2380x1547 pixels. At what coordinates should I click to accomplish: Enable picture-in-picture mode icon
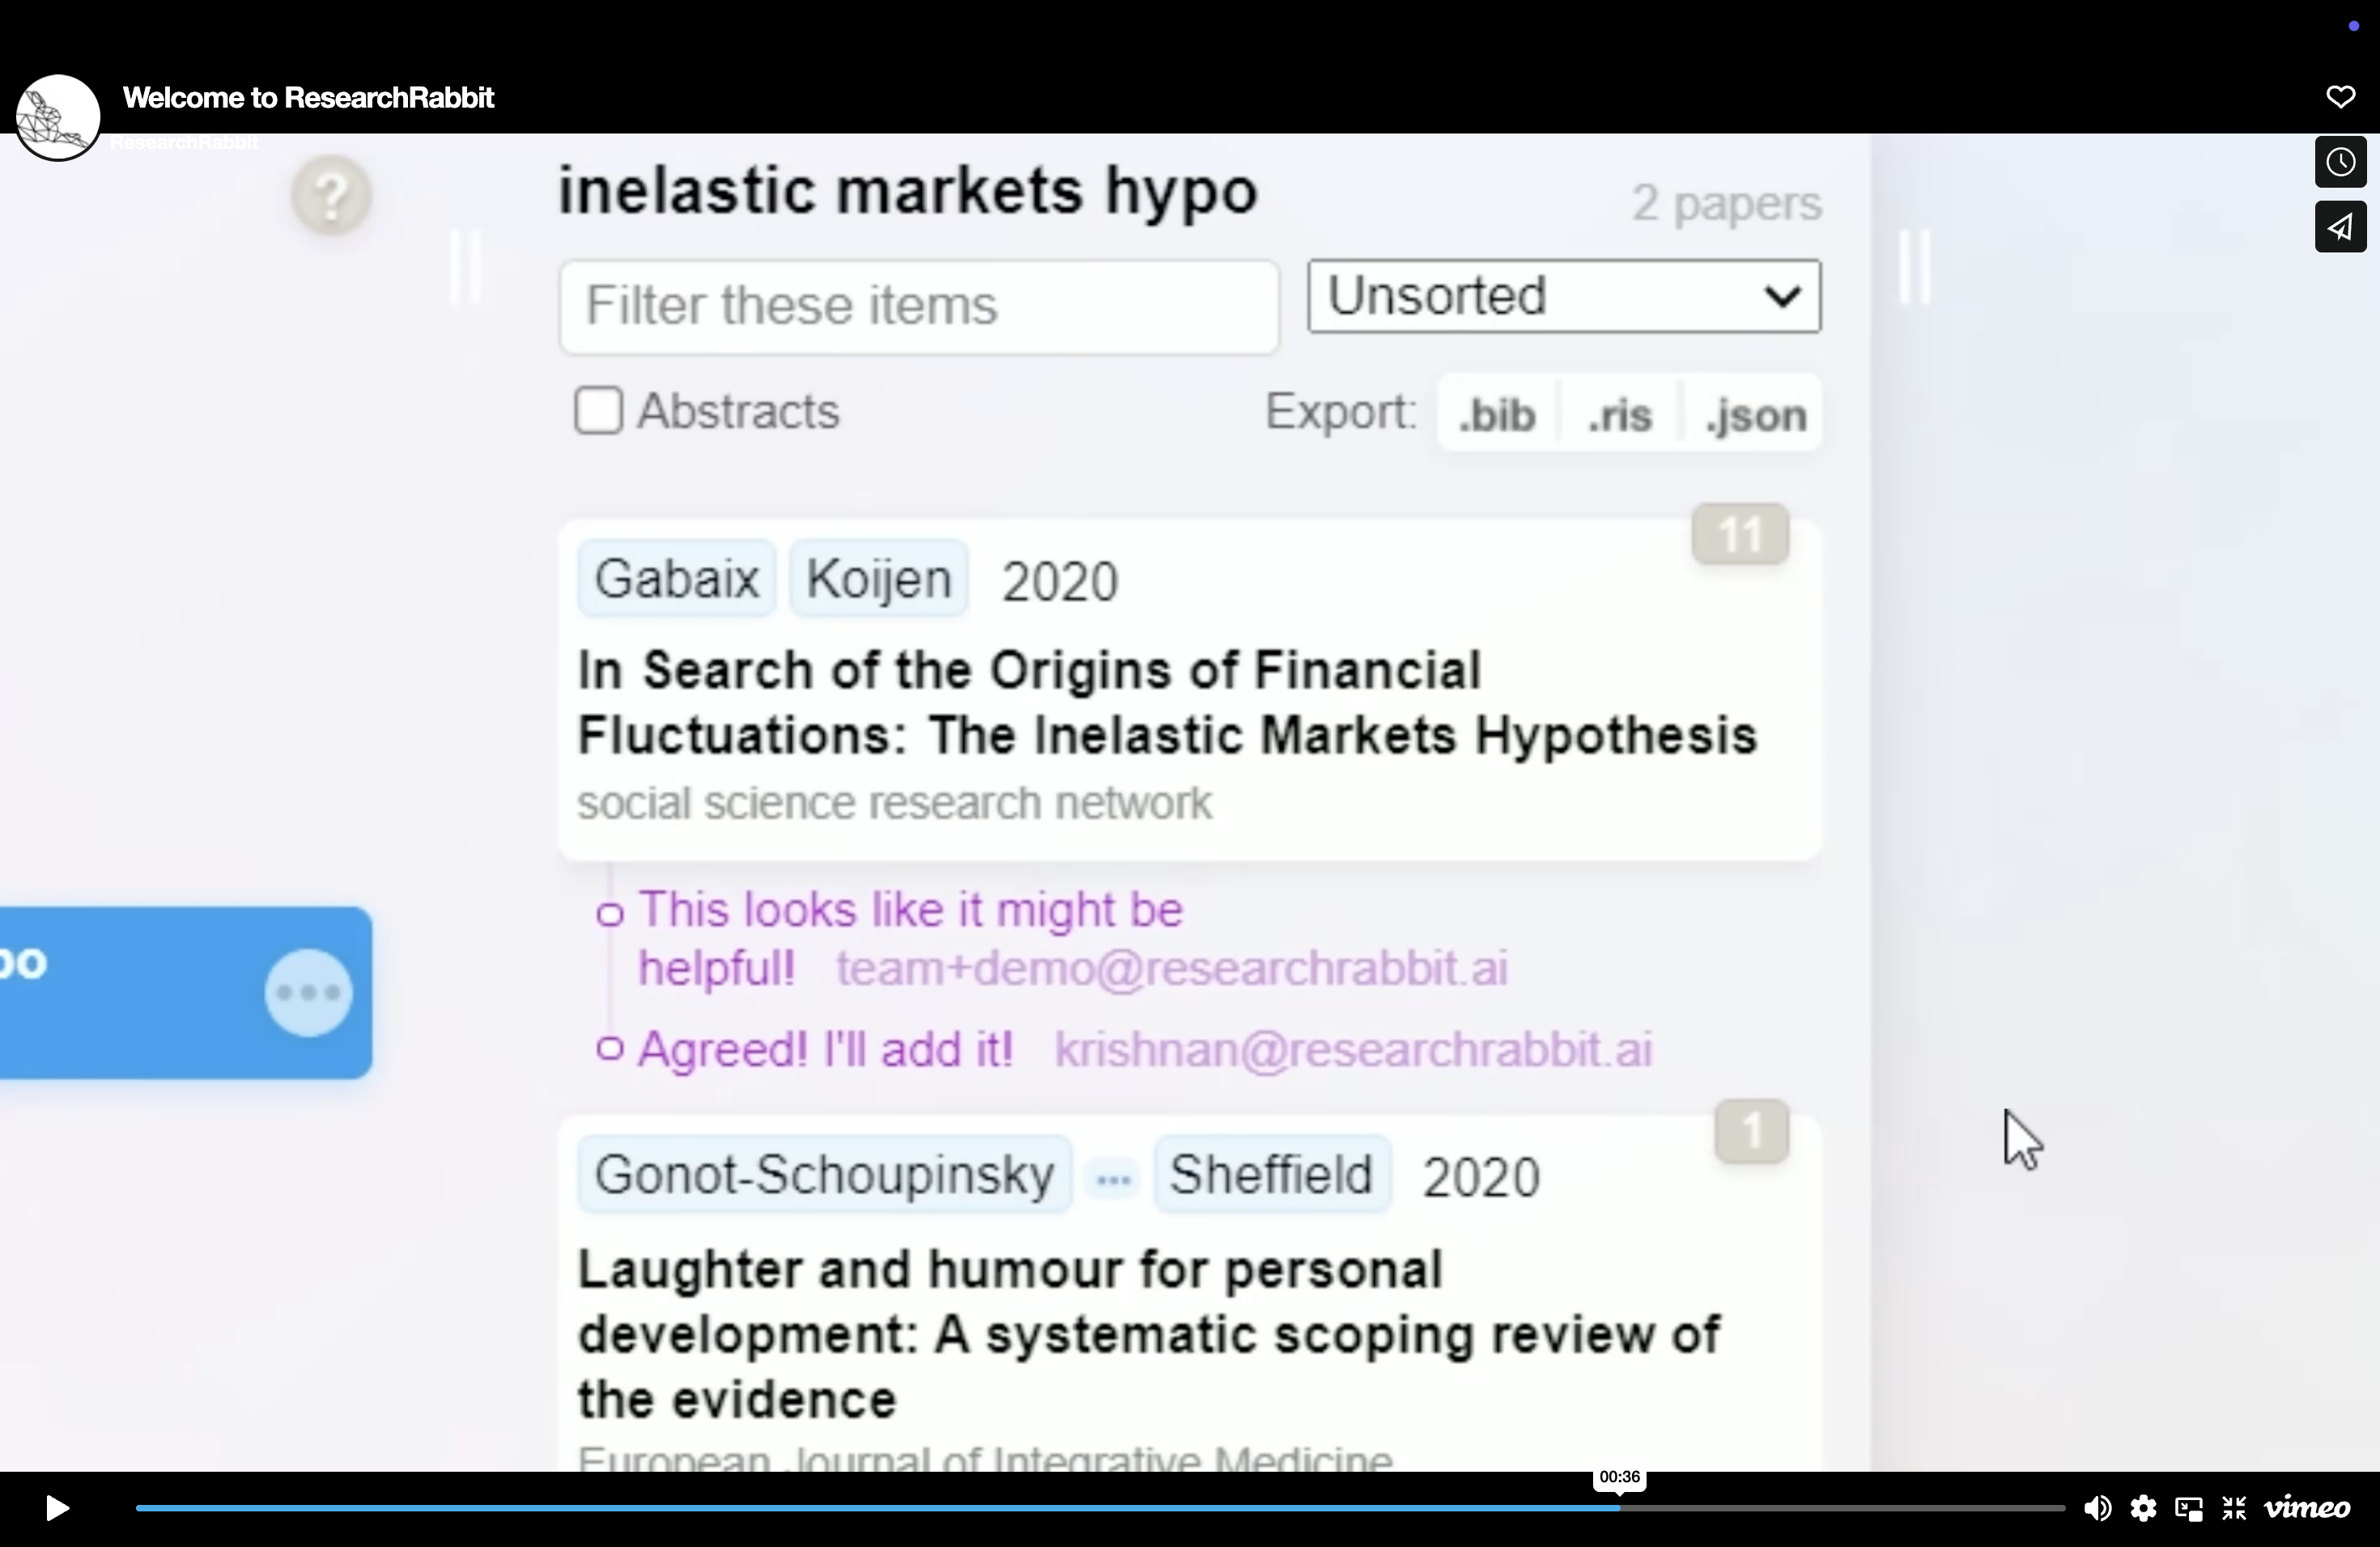2189,1509
